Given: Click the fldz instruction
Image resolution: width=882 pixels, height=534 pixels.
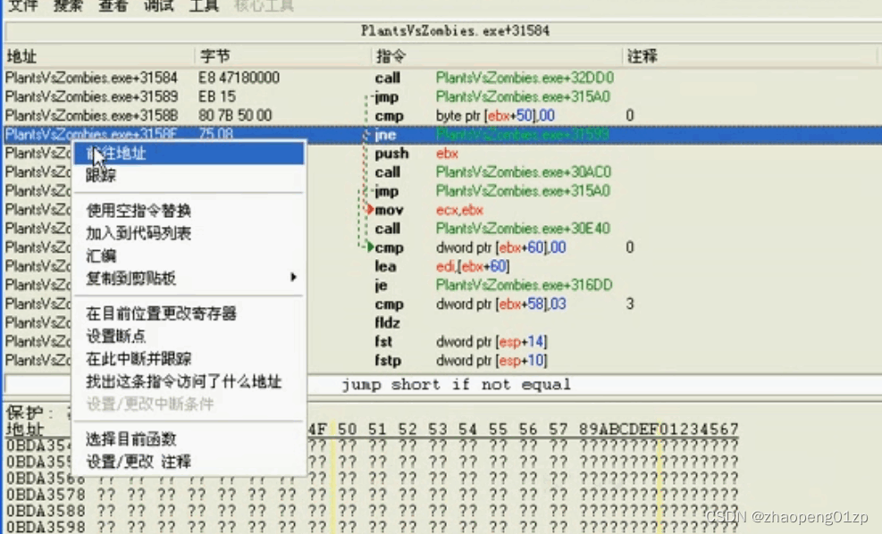Looking at the screenshot, I should 388,322.
